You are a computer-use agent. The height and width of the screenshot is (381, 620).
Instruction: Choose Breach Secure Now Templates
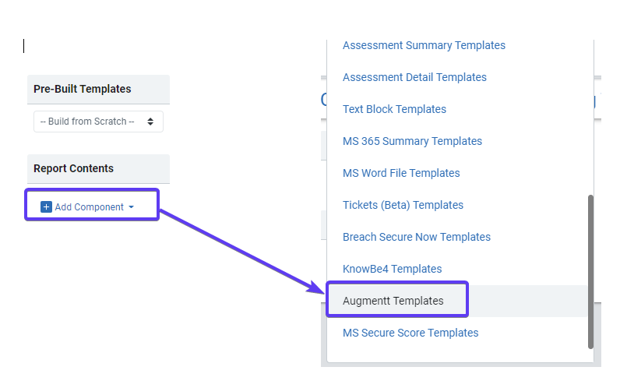(417, 237)
